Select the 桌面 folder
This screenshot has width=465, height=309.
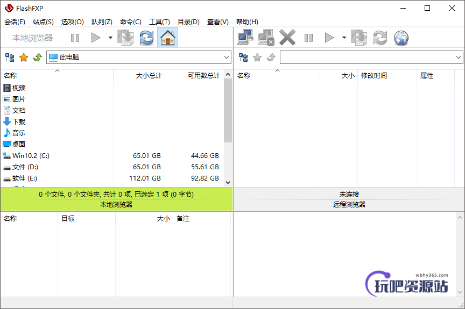click(x=14, y=144)
